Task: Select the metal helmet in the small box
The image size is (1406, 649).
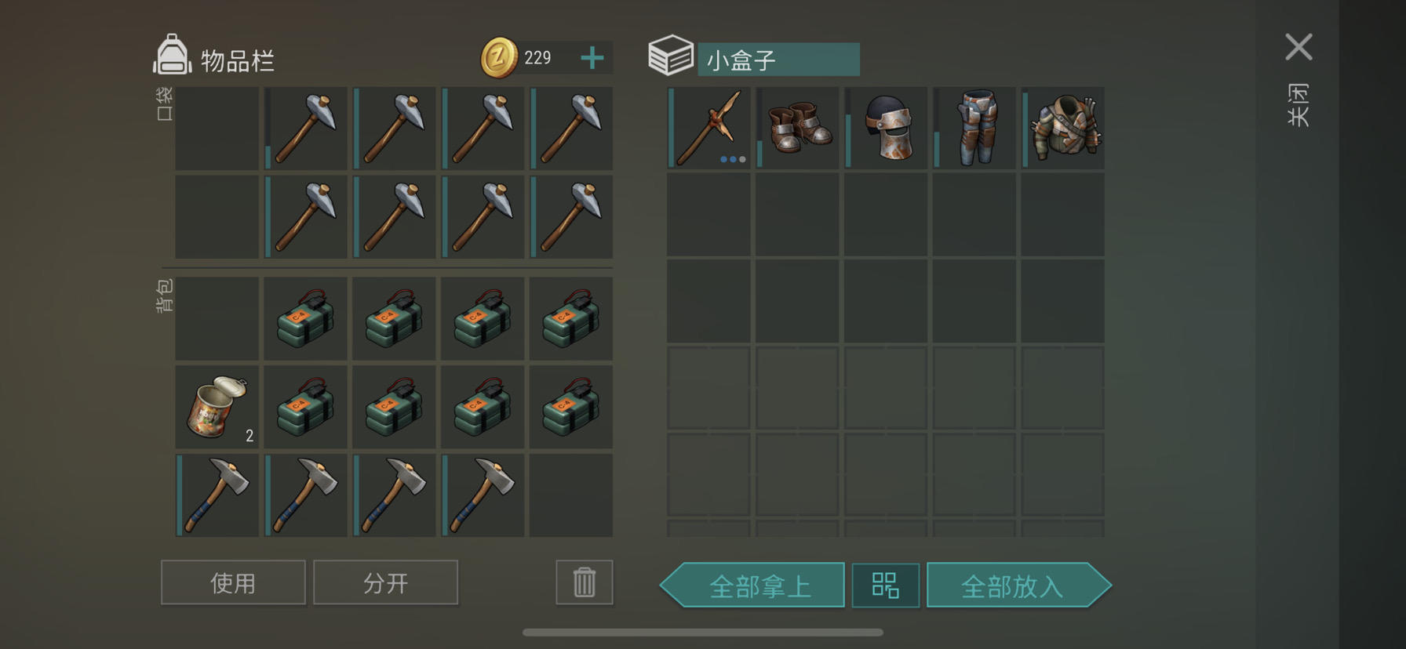Action: coord(886,129)
